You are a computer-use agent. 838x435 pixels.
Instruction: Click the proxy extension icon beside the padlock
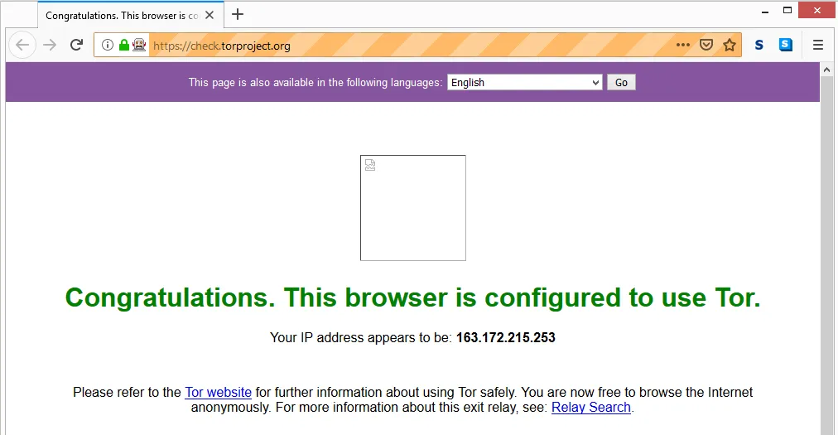click(139, 45)
